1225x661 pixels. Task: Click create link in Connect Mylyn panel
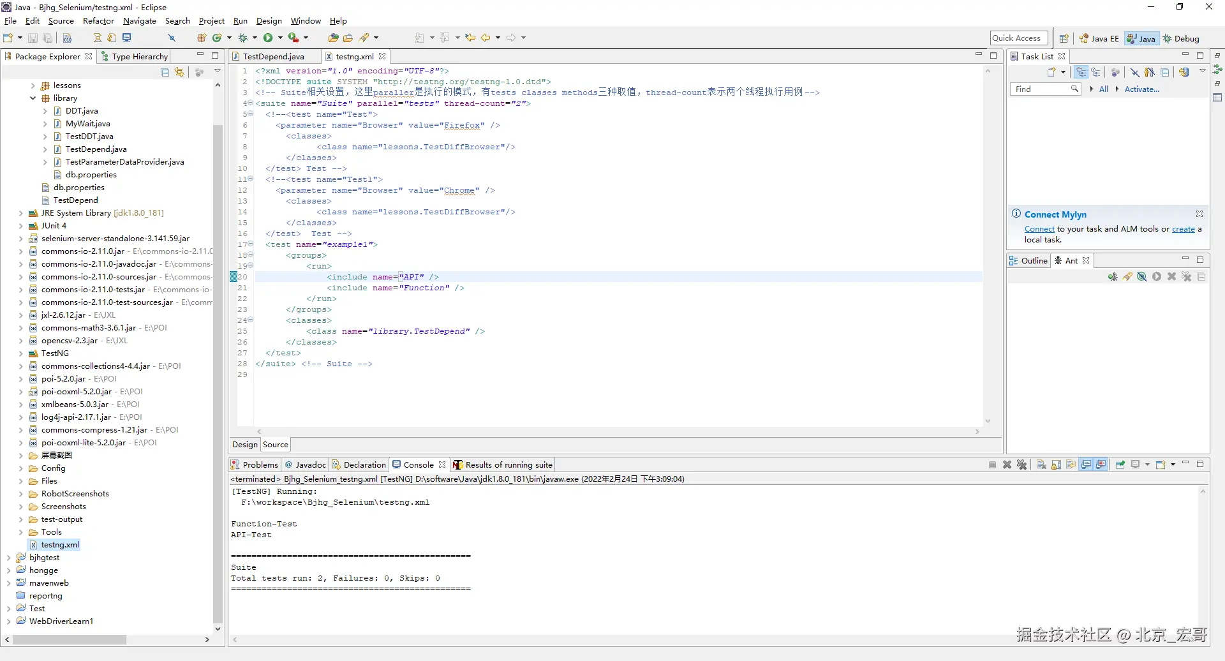(x=1184, y=230)
